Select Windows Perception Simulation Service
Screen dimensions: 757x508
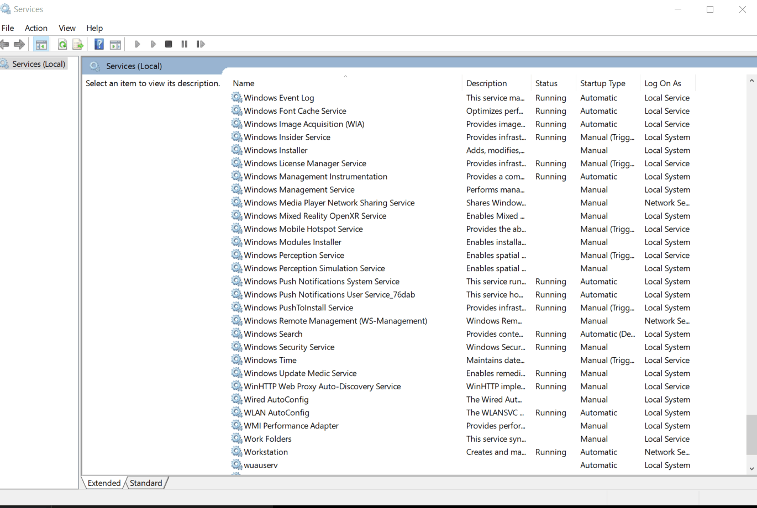314,268
